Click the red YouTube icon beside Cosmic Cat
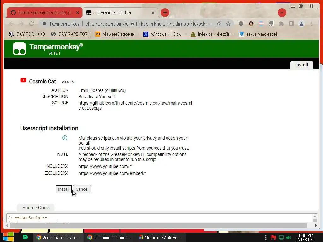The height and width of the screenshot is (242, 323). (x=23, y=80)
